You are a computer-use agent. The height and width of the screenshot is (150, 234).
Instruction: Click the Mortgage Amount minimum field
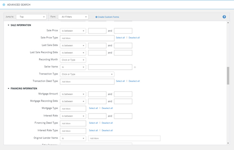[97, 94]
